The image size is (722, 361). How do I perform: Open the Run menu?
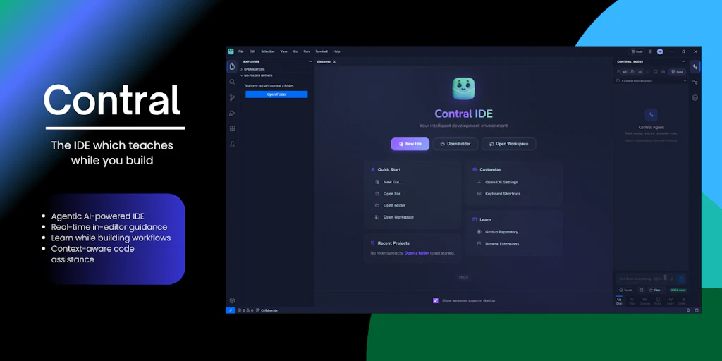point(306,51)
